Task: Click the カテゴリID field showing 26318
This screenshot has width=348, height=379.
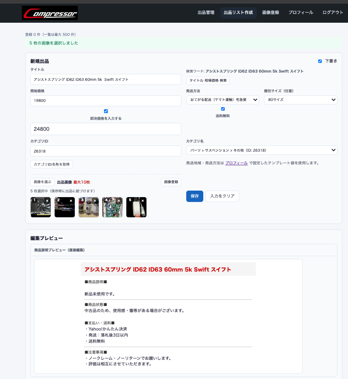Action: (x=106, y=151)
